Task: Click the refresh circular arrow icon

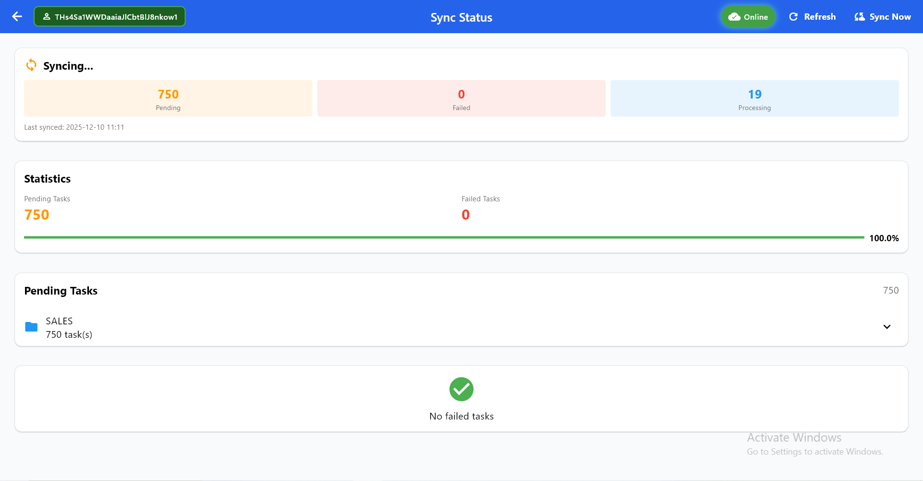Action: click(794, 16)
